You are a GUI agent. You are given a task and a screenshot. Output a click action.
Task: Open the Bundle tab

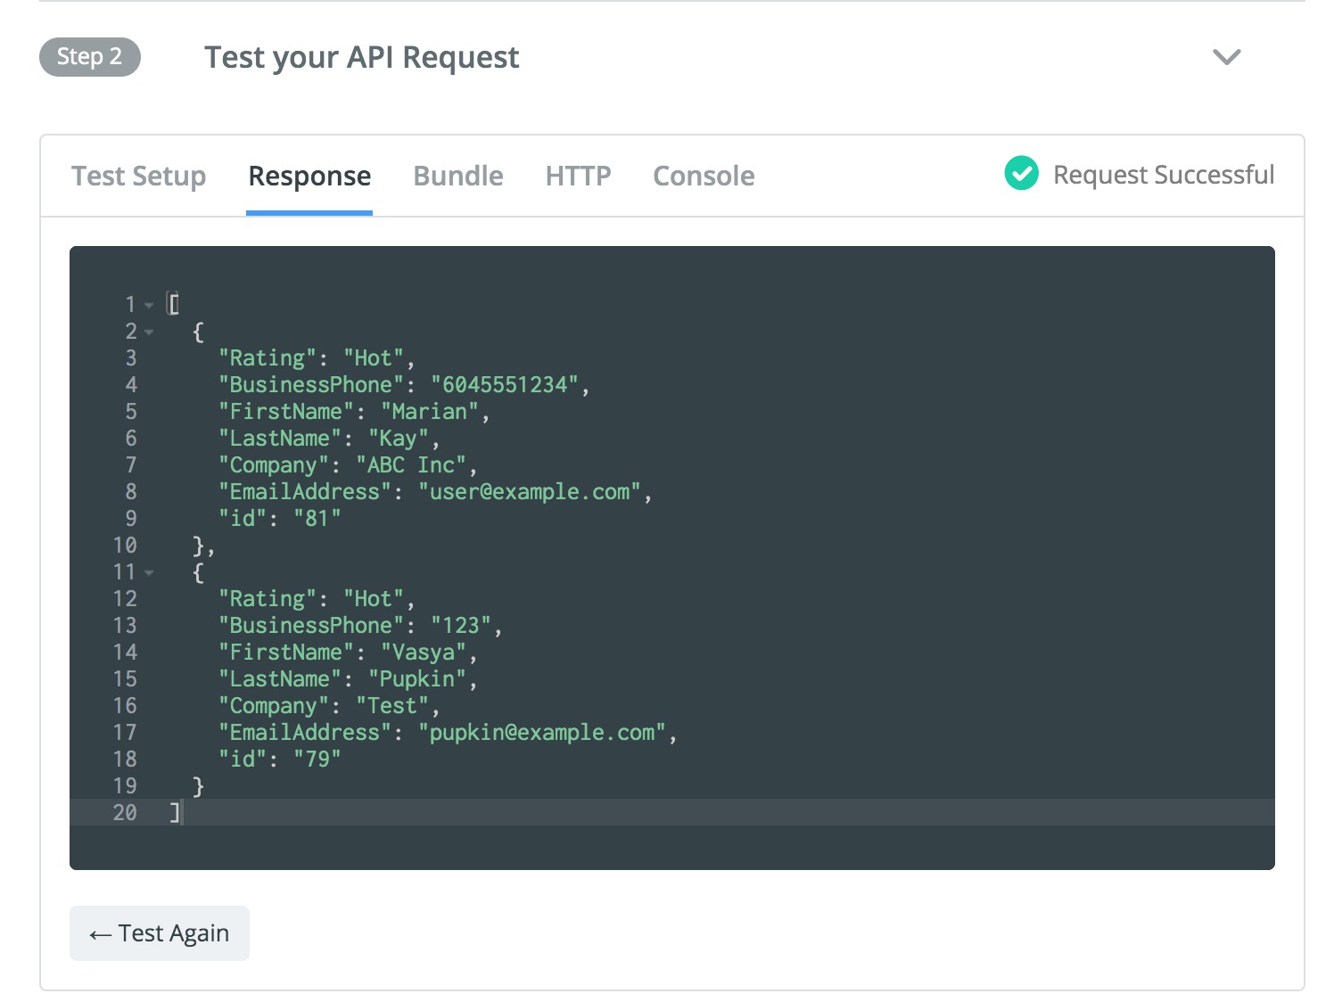coord(458,176)
